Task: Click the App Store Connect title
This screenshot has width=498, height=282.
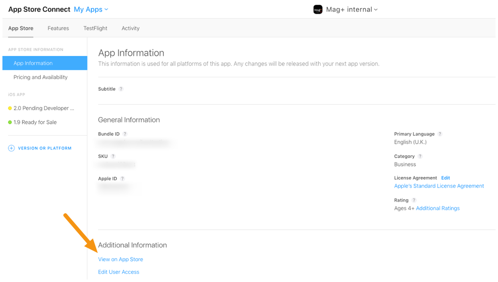Action: [x=39, y=10]
